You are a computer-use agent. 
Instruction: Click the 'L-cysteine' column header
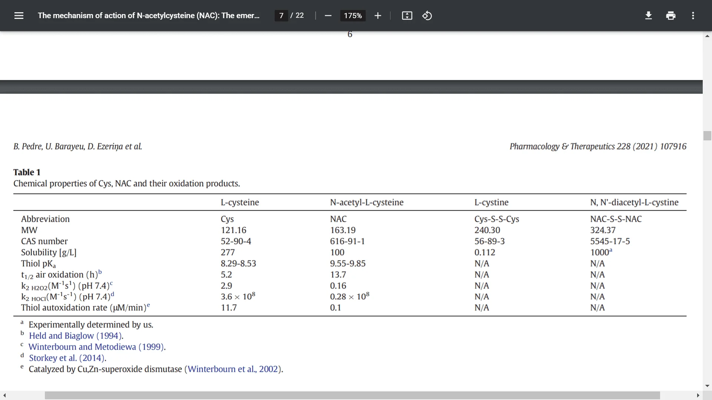(240, 202)
